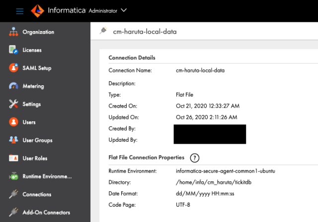Image resolution: width=318 pixels, height=222 pixels.
Task: Click the Settings wrench icon
Action: pyautogui.click(x=13, y=105)
